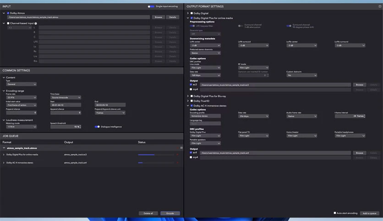Turn off Dialogue Intelligence toggle
This screenshot has height=221, width=383.
97,126
